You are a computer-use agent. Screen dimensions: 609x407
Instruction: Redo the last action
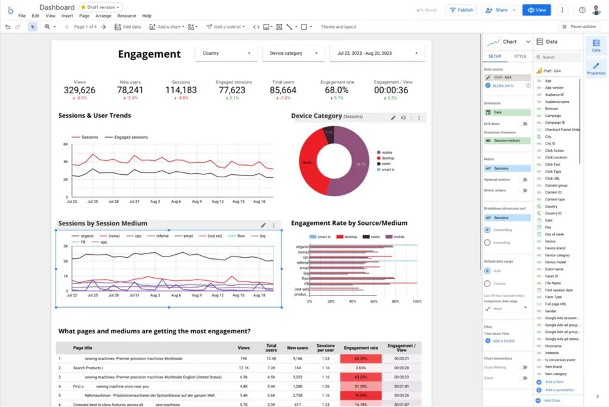[x=18, y=27]
